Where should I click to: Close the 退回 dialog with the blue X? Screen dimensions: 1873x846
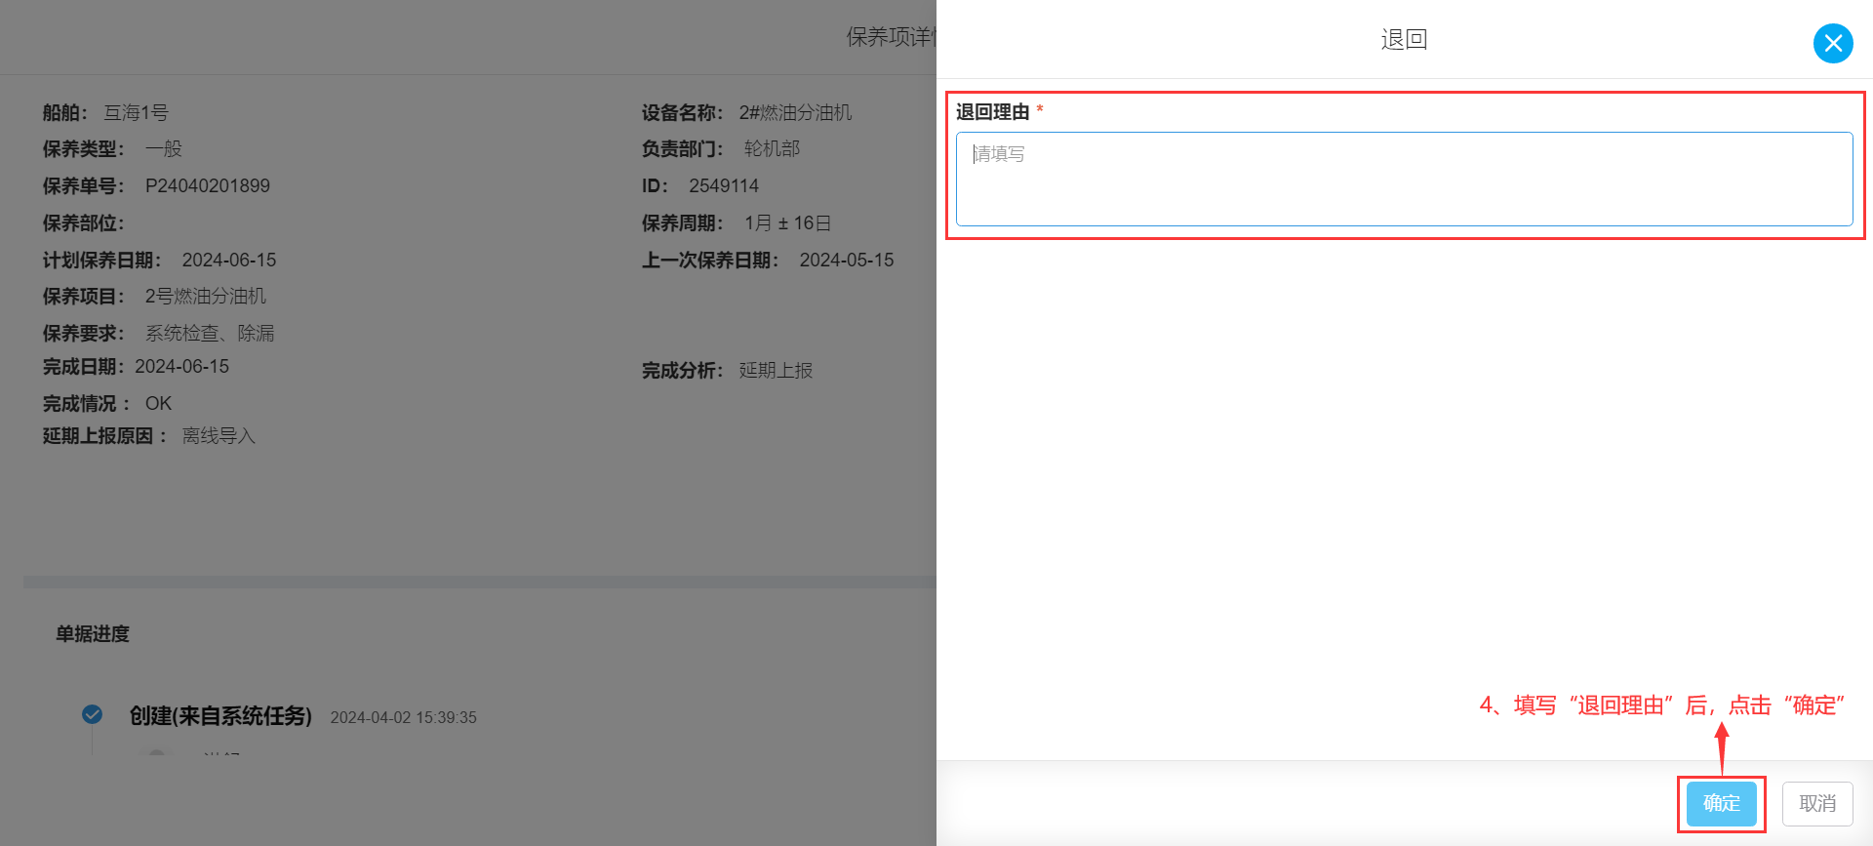coord(1833,43)
